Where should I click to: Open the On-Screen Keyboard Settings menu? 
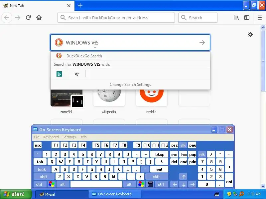pos(69,137)
